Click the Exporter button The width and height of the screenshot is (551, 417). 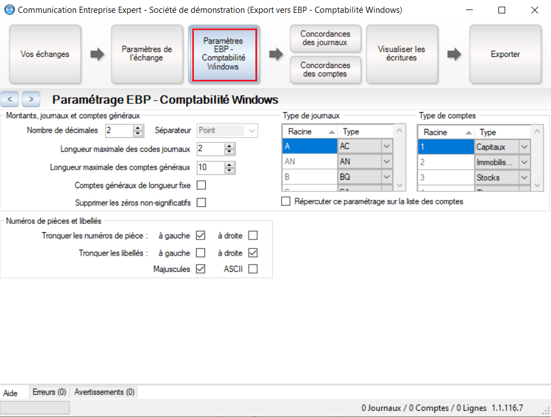click(x=505, y=54)
